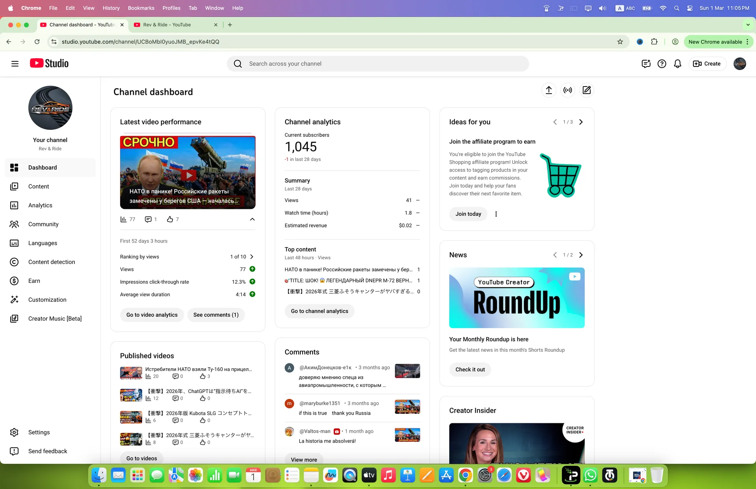
Task: Open Analytics in the sidebar
Action: (x=50, y=205)
